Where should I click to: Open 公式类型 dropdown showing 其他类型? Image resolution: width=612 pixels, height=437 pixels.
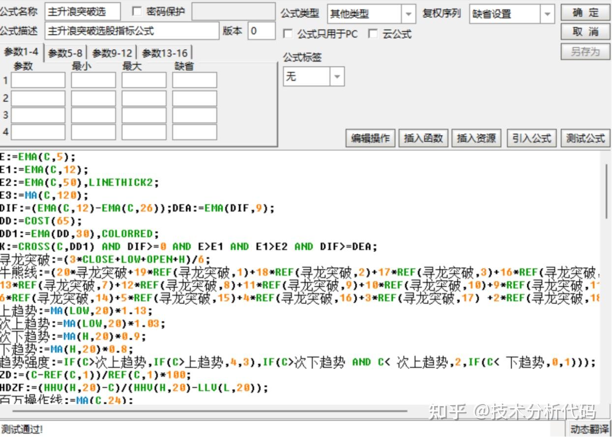point(372,14)
